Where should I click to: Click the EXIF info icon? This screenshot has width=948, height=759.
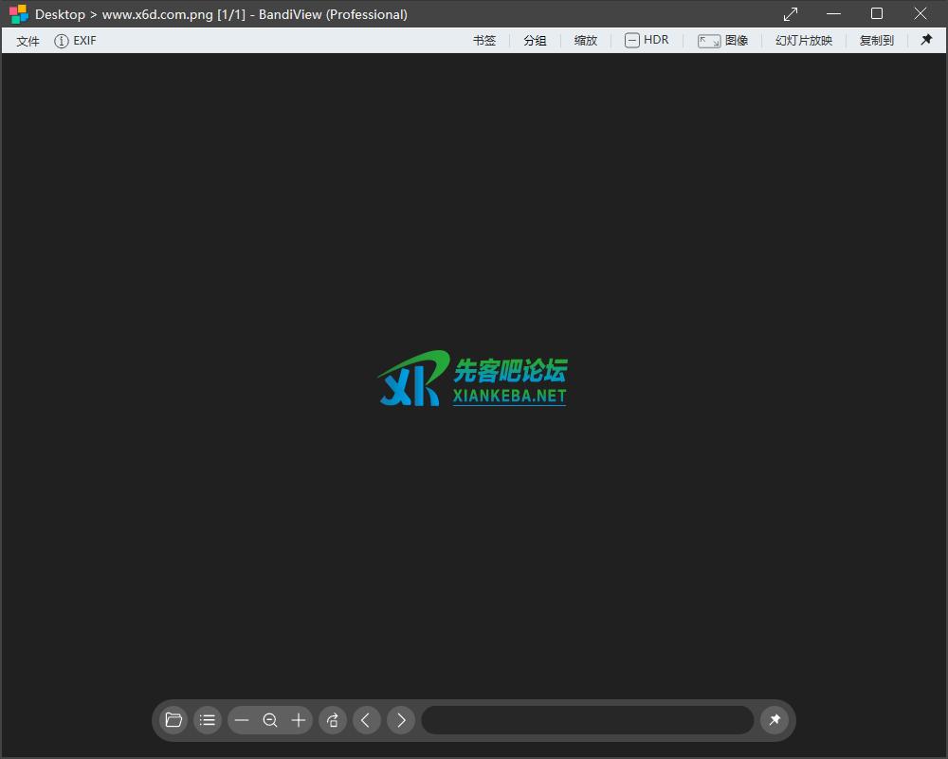pyautogui.click(x=63, y=40)
